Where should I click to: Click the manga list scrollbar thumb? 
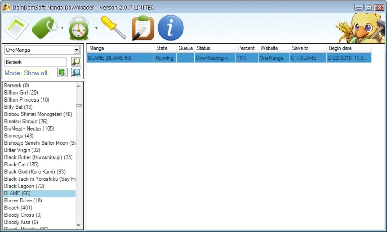79,106
